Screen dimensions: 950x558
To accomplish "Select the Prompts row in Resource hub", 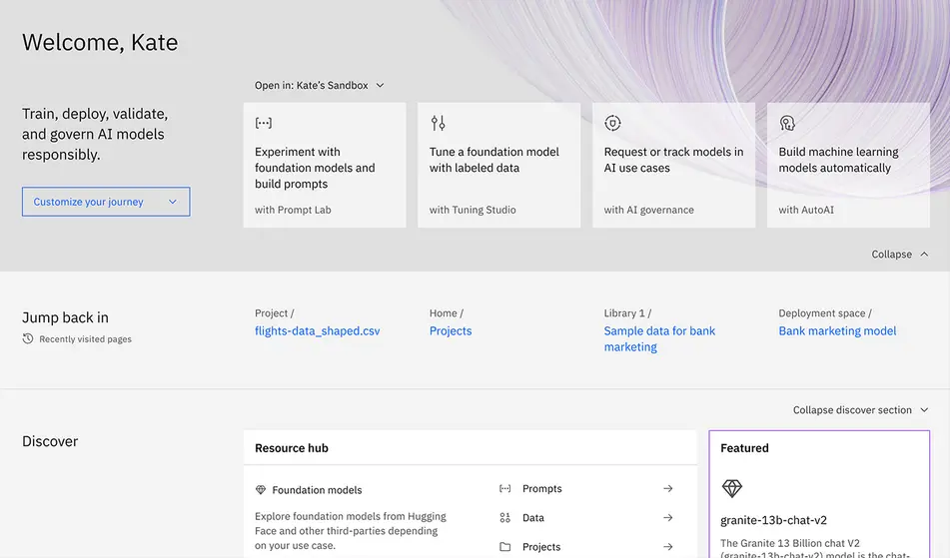I will point(586,488).
